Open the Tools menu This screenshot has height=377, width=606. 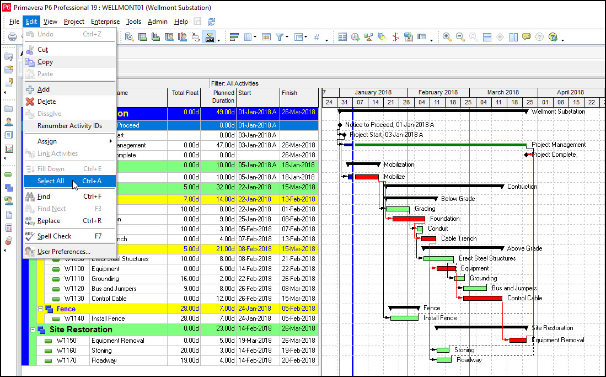tap(133, 22)
